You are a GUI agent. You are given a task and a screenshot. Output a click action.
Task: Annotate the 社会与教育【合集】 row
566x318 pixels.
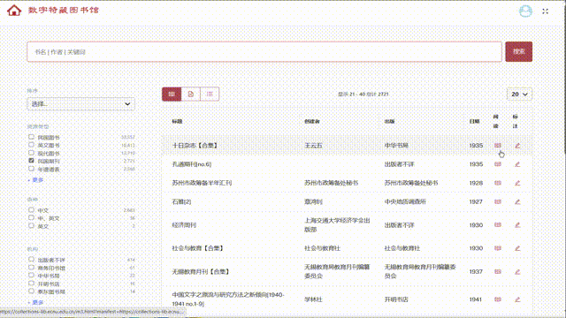pyautogui.click(x=517, y=248)
